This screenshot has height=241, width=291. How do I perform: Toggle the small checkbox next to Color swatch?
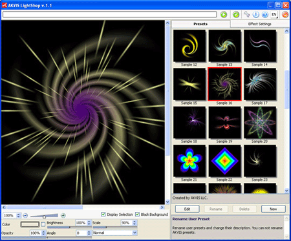point(43,224)
